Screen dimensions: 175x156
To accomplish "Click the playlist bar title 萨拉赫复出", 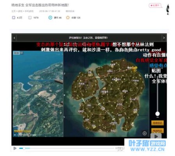I will [x=88, y=38].
